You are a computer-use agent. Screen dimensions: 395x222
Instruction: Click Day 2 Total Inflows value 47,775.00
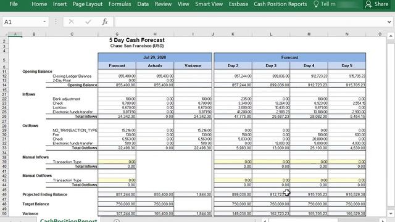pos(233,117)
